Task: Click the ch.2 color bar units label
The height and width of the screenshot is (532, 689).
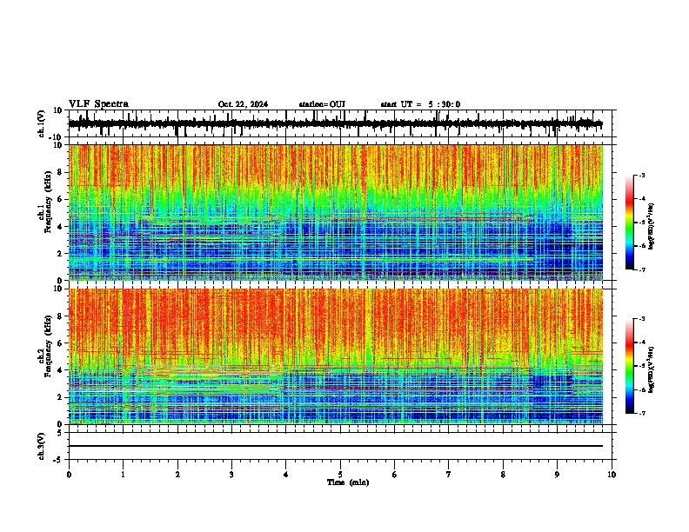Action: 652,370
